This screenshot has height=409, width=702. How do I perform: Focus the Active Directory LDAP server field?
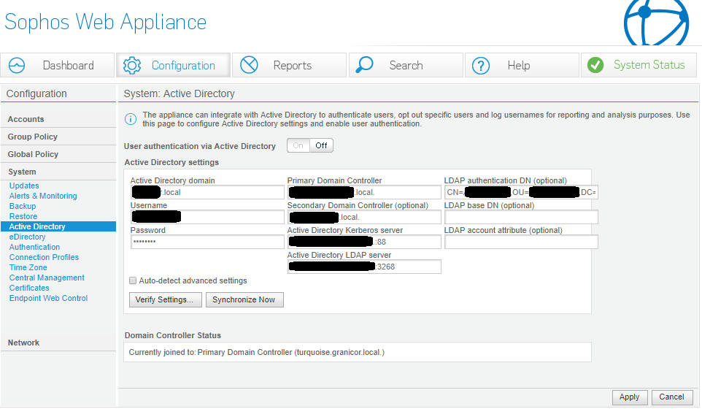click(x=364, y=267)
